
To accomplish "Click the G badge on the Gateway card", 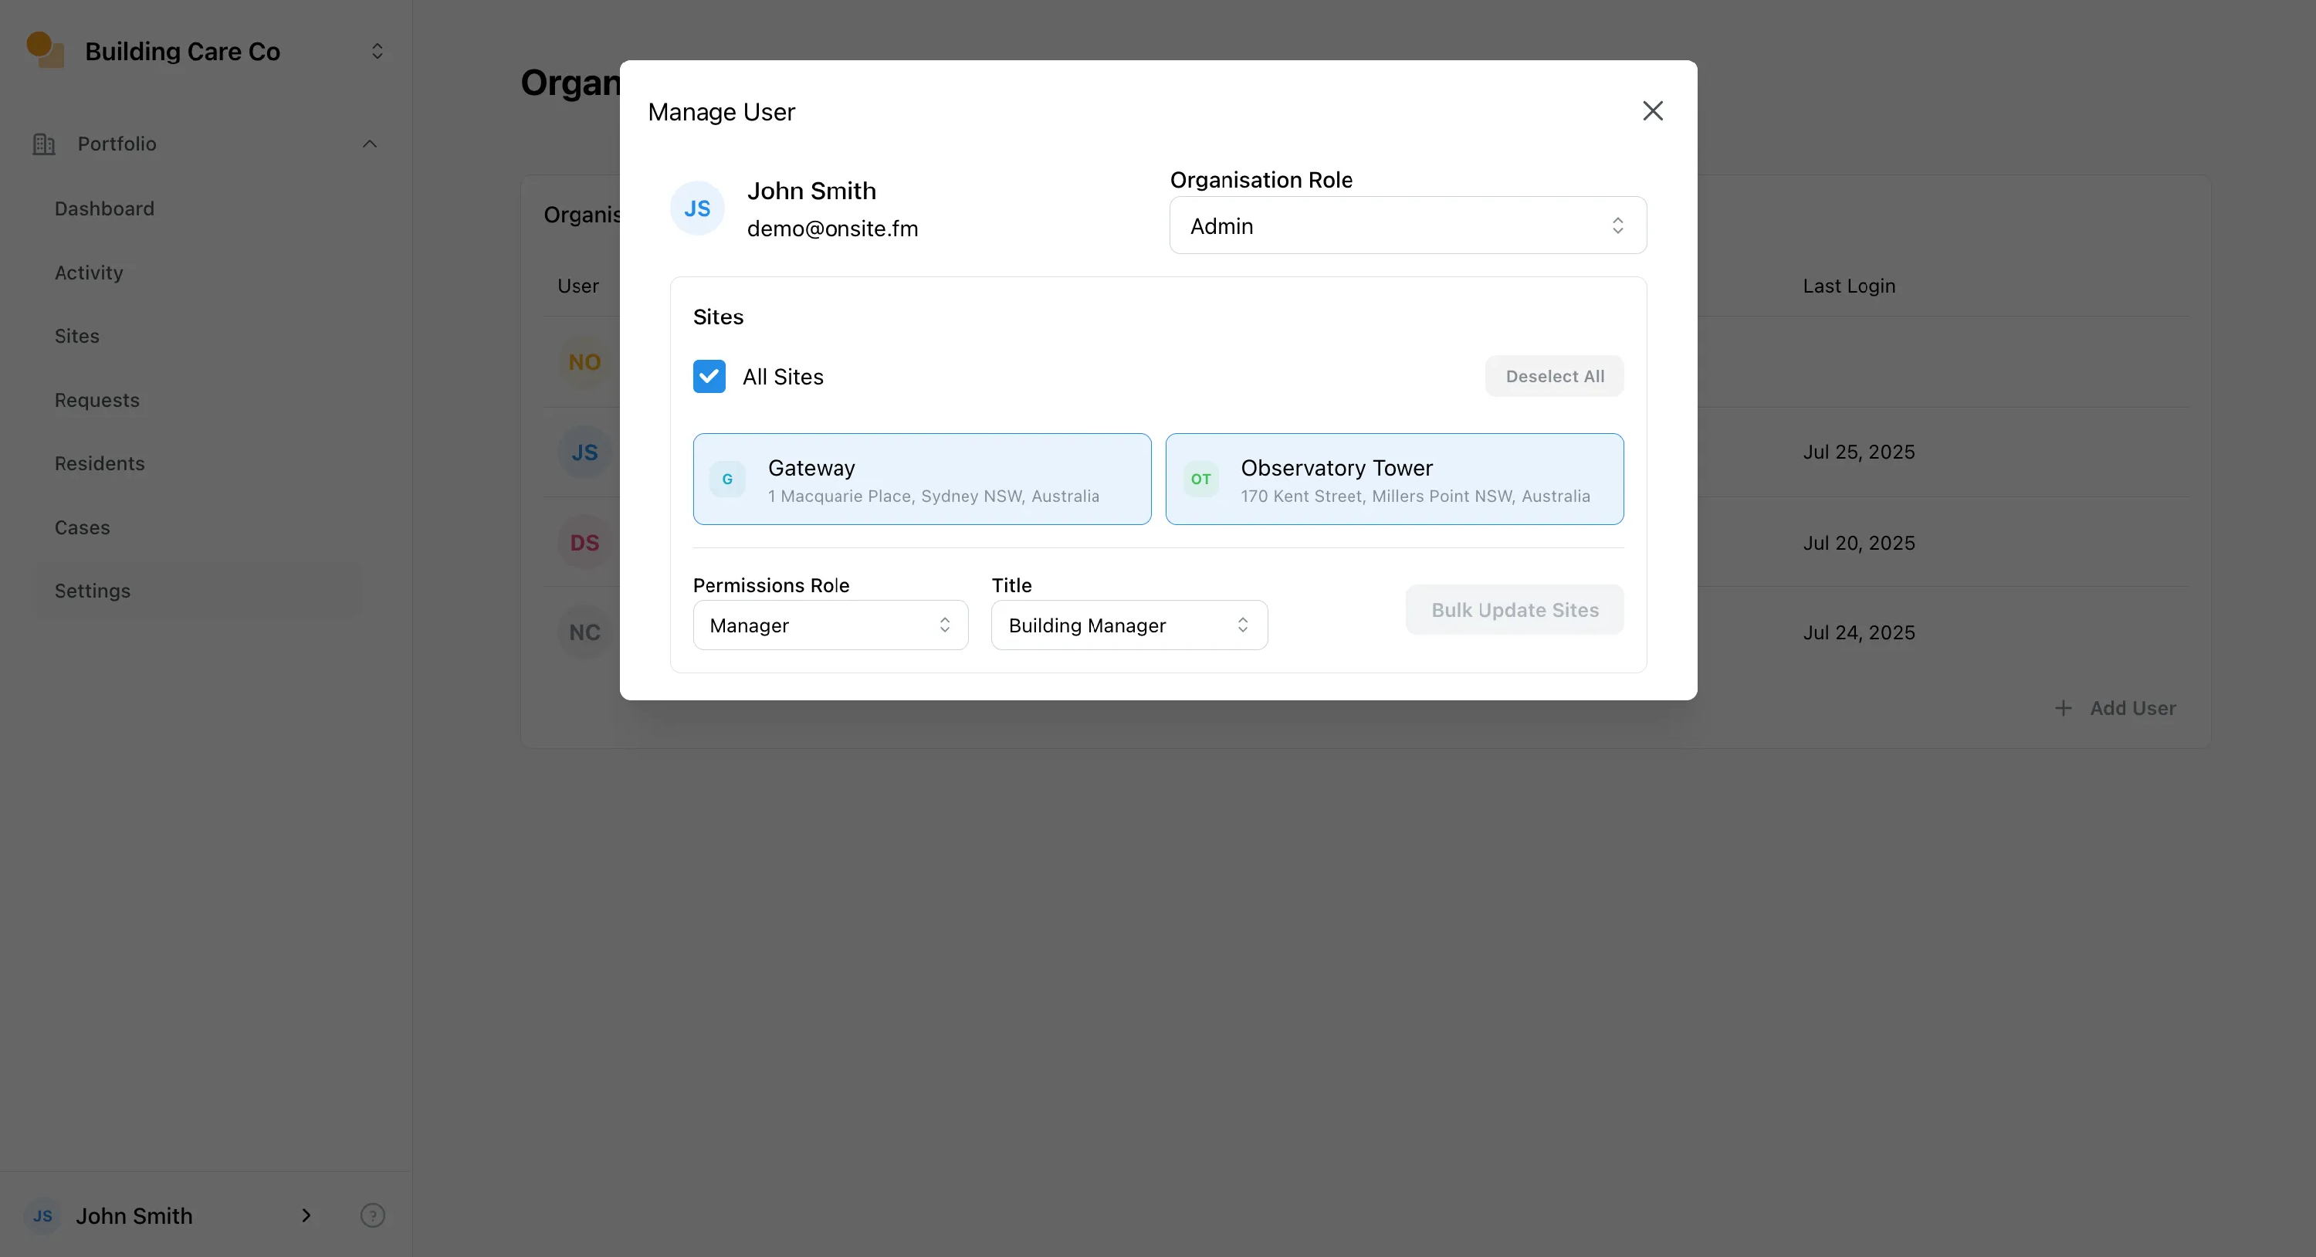I will (727, 479).
